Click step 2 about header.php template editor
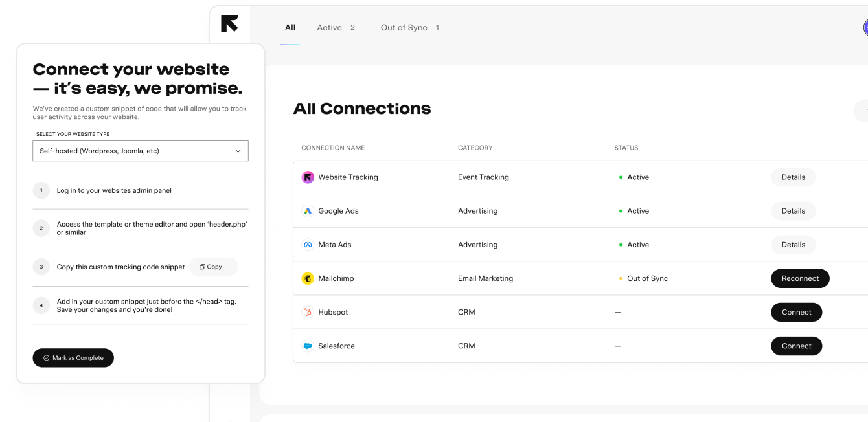This screenshot has width=868, height=422. tap(152, 228)
